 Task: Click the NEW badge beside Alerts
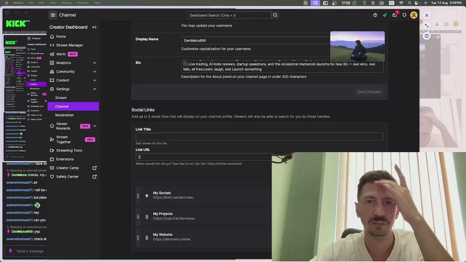[72, 54]
